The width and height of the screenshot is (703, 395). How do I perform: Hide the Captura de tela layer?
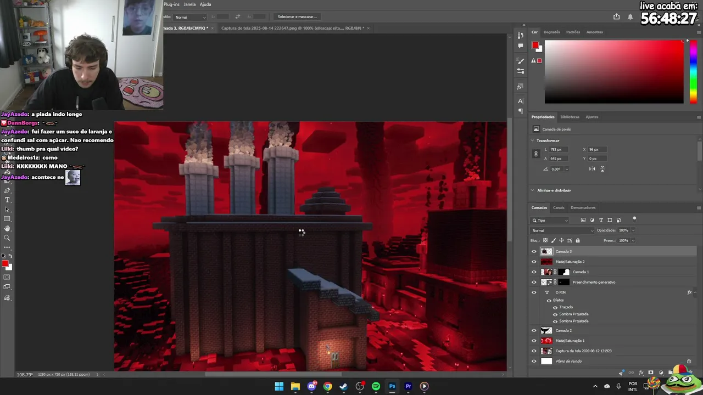tap(534, 351)
